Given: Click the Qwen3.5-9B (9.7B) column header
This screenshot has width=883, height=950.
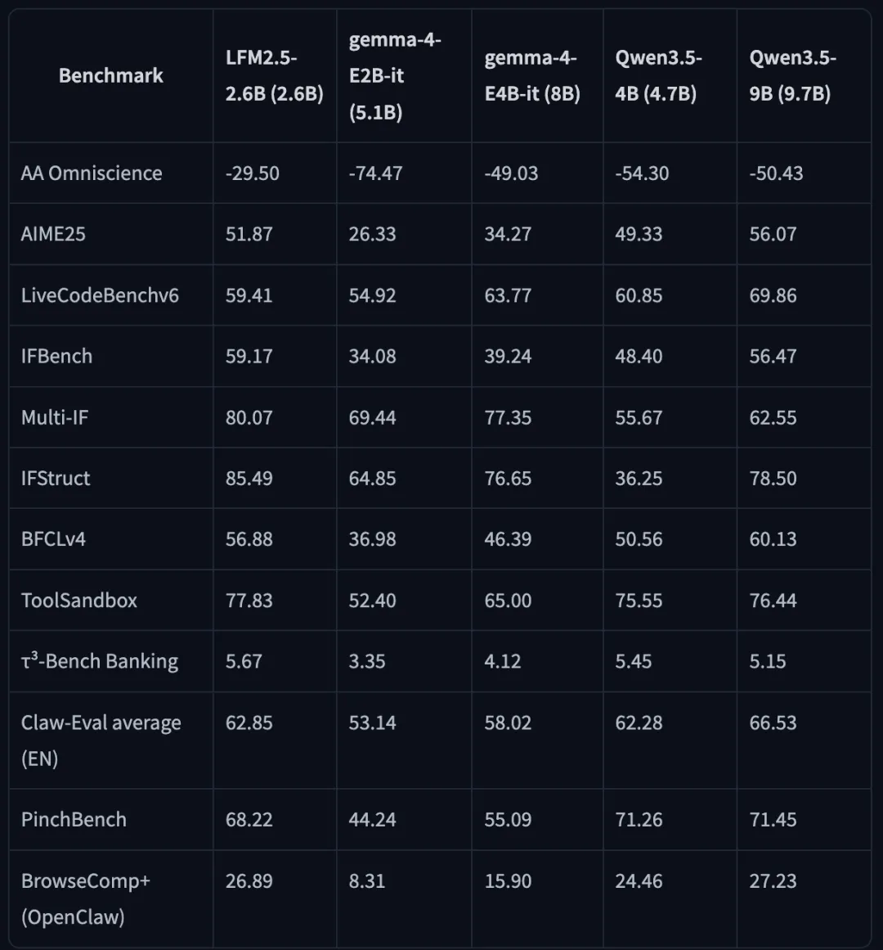Looking at the screenshot, I should click(x=792, y=76).
